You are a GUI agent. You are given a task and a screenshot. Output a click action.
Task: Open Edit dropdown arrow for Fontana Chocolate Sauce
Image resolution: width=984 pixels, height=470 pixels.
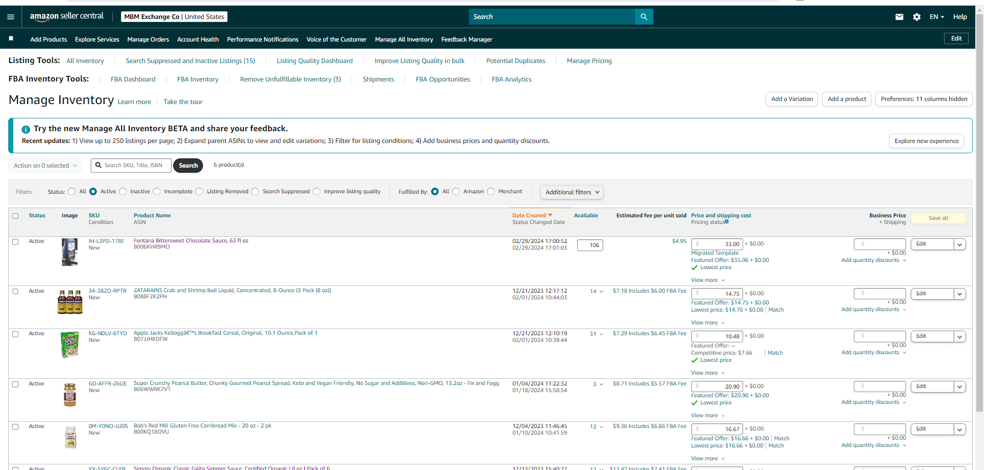pos(960,244)
